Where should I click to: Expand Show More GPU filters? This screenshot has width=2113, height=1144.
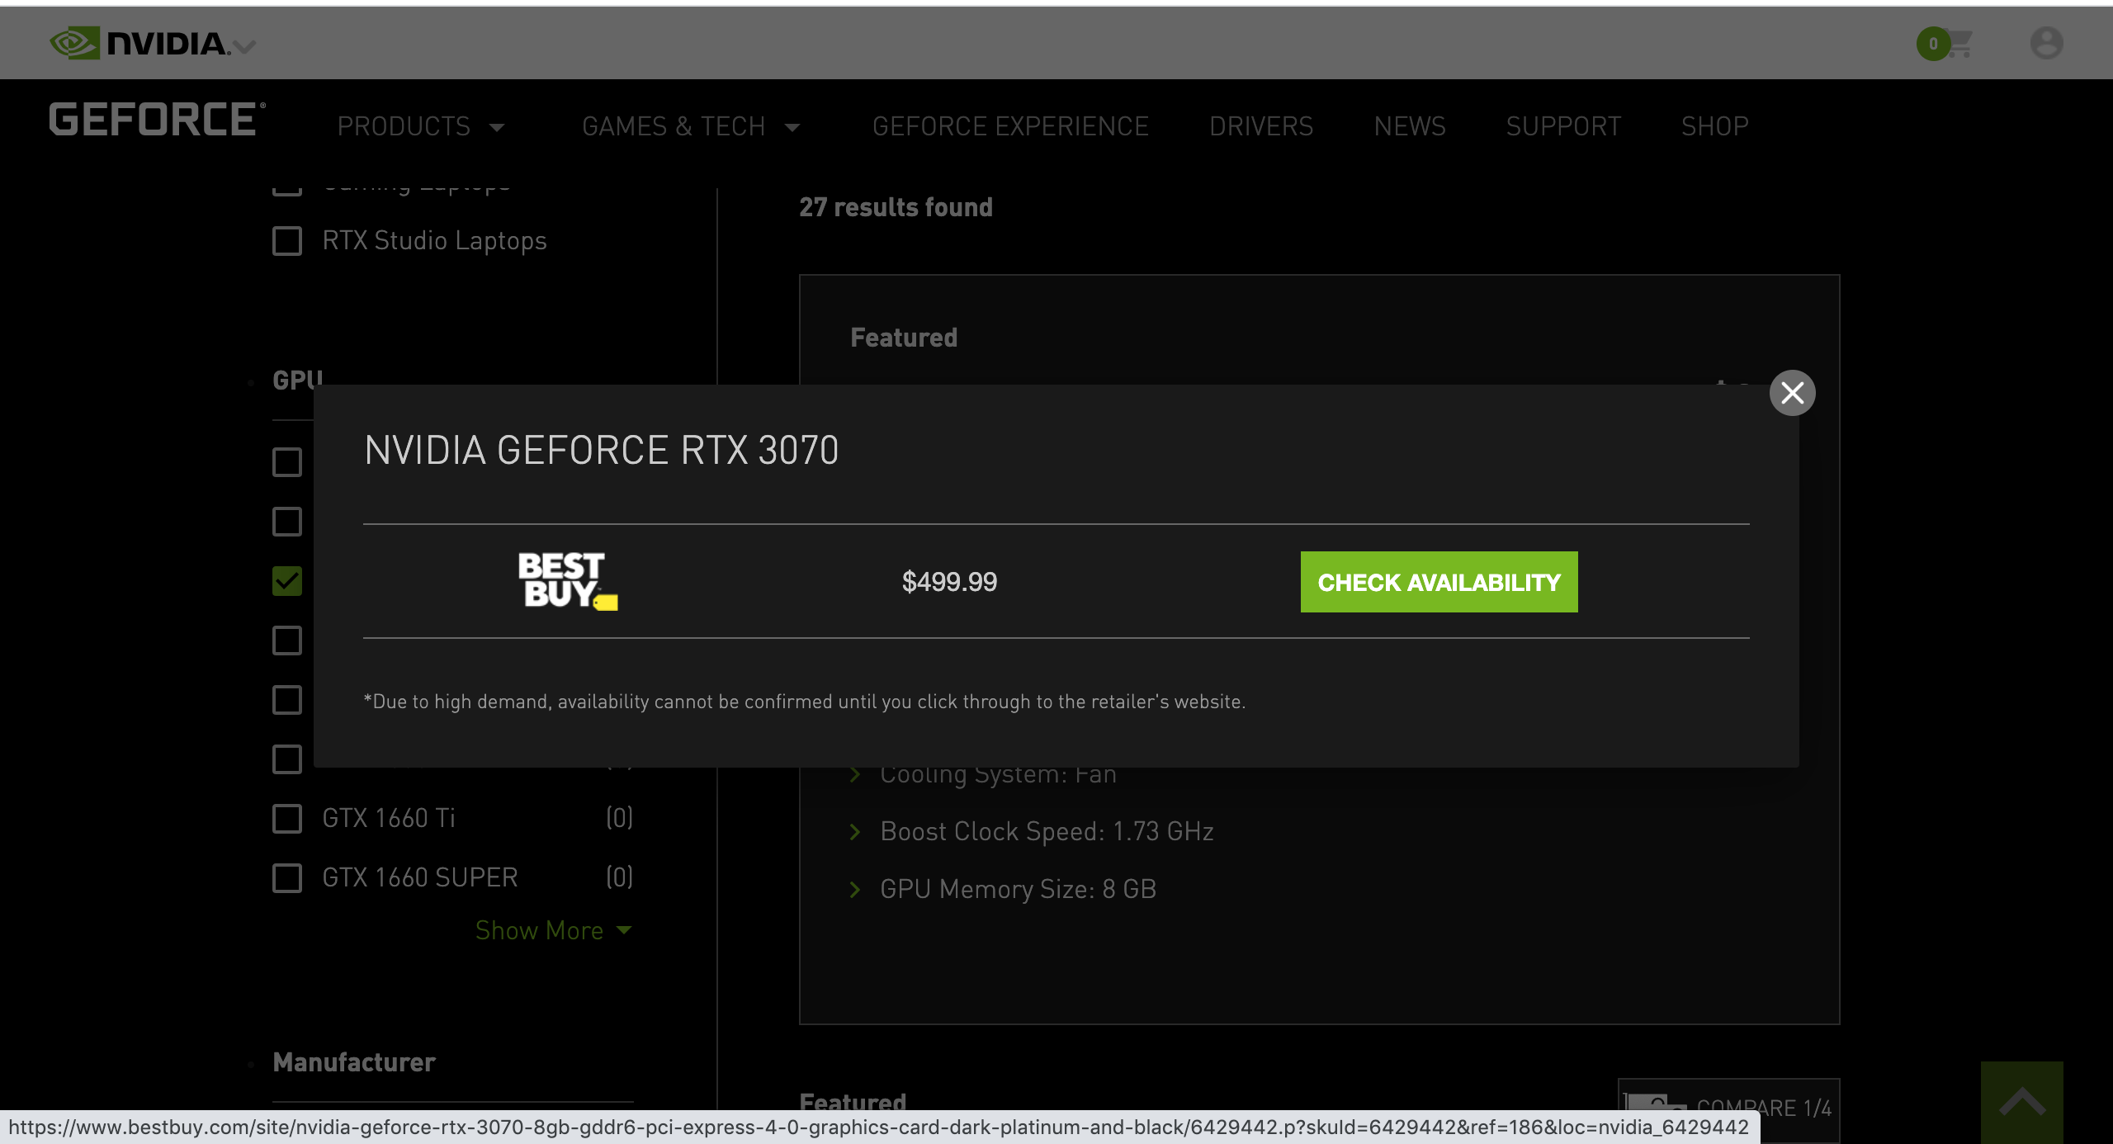(x=554, y=930)
